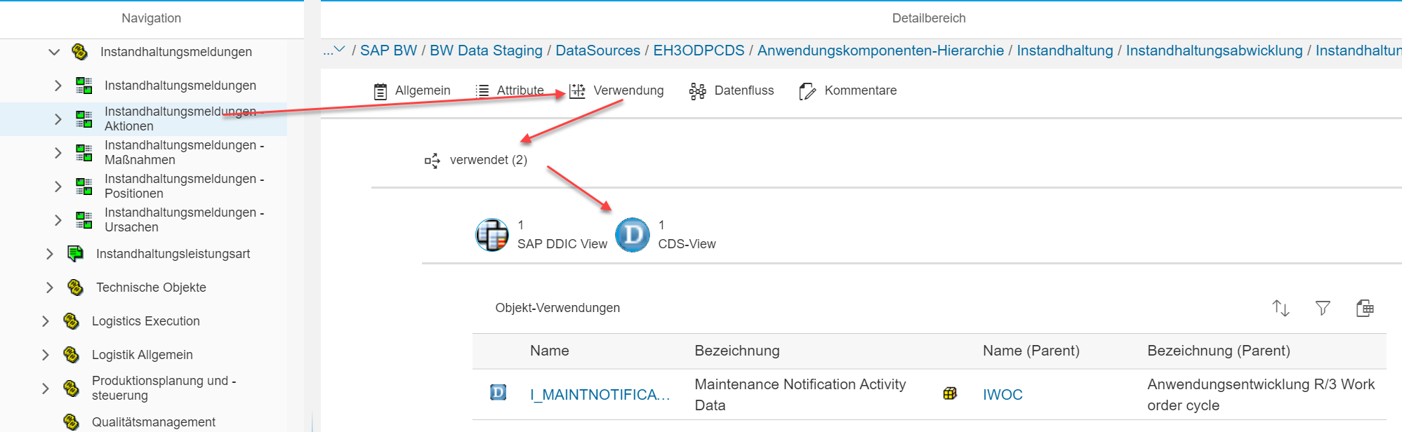Open the Kommentare tab

(x=847, y=90)
